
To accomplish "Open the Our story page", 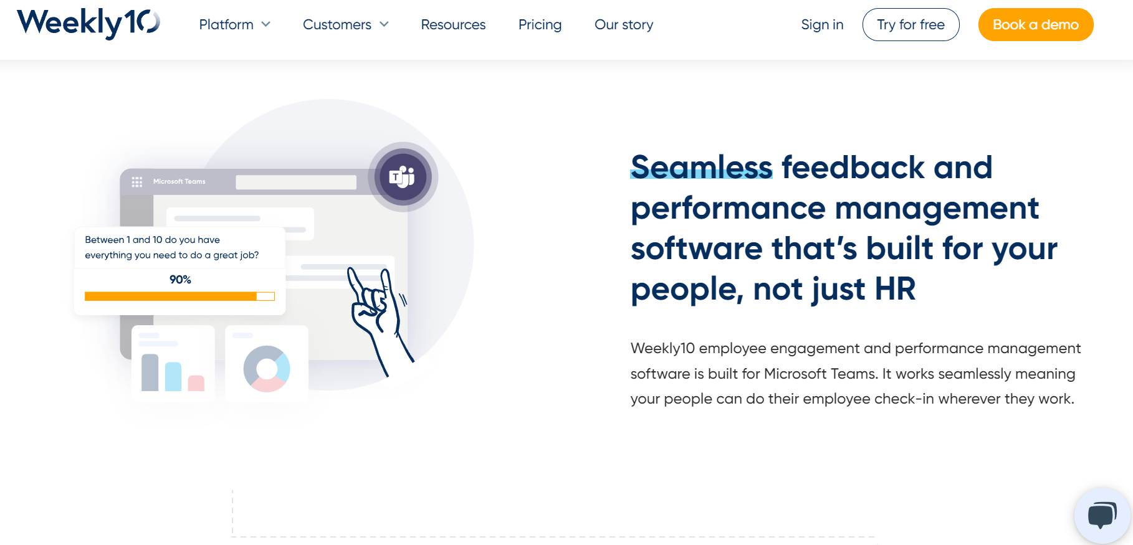I will pyautogui.click(x=624, y=25).
